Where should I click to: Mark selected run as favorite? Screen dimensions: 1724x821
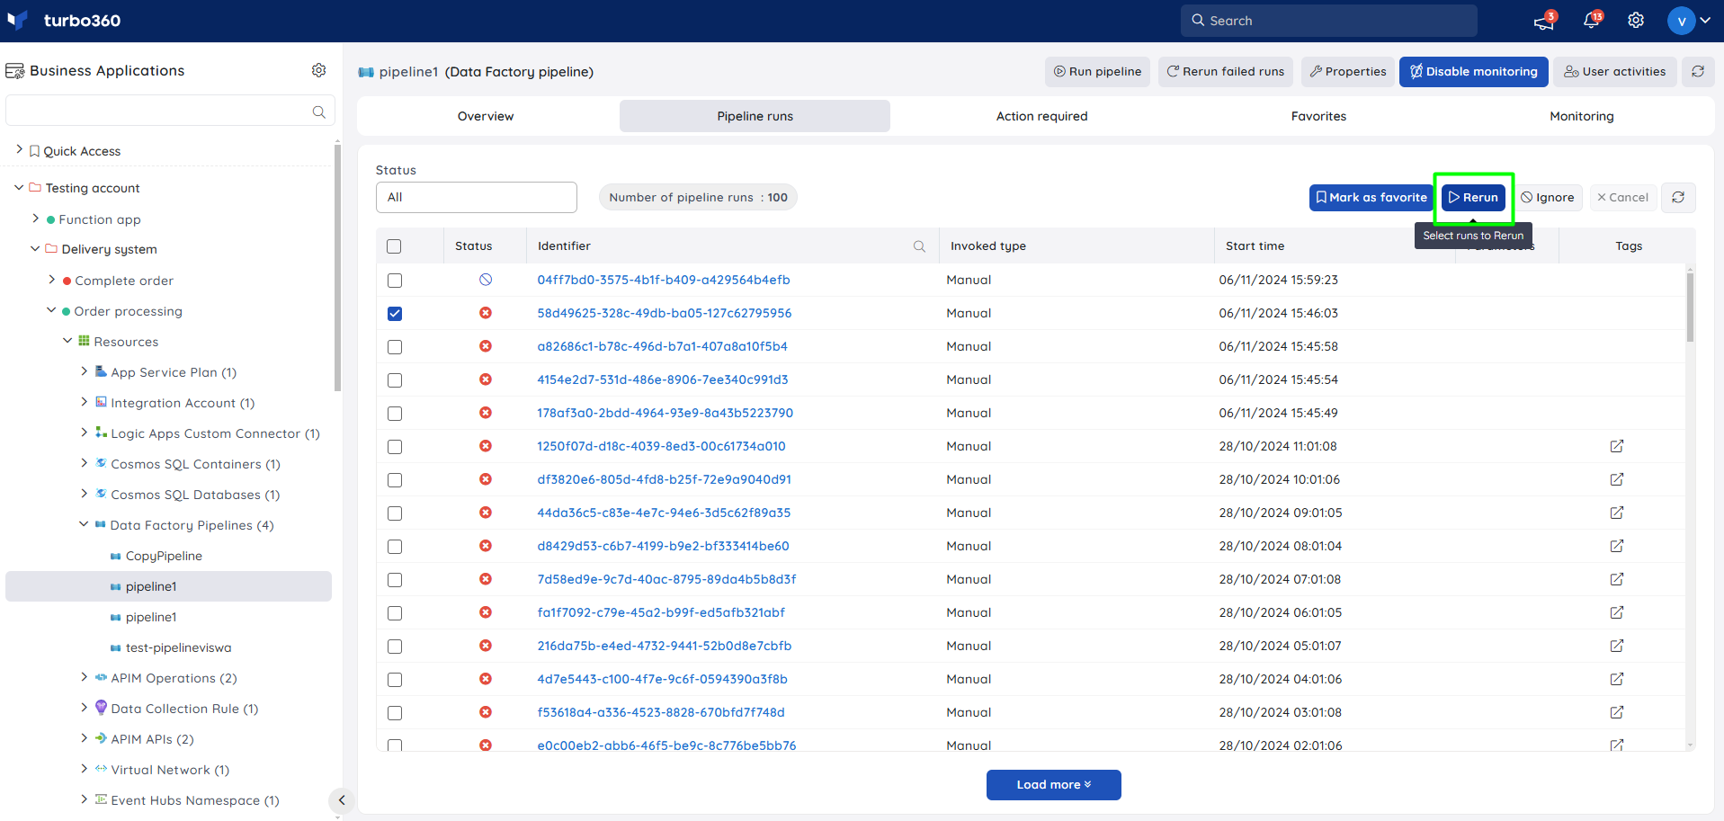[1371, 198]
